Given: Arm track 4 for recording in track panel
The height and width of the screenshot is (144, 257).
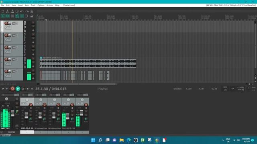Looking at the screenshot, I should pos(6,59).
